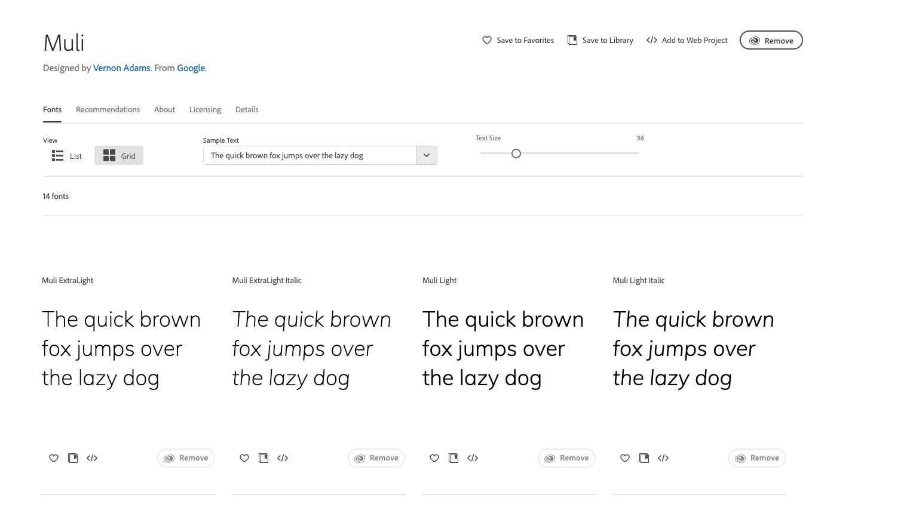Remove the Muli ExtraLight Italic font
Screen dimensions: 907x516
tap(376, 458)
